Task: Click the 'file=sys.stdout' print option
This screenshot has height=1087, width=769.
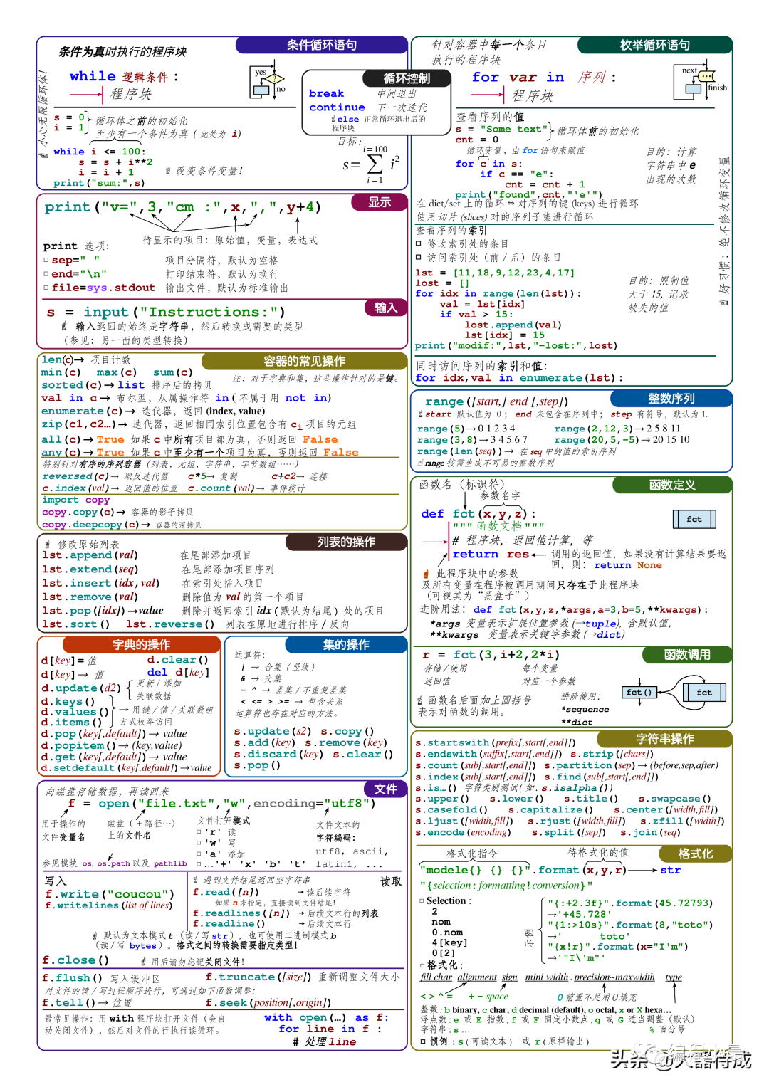Action: coord(103,288)
